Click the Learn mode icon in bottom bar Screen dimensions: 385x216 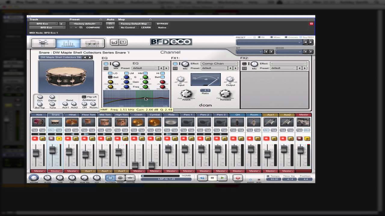120,178
